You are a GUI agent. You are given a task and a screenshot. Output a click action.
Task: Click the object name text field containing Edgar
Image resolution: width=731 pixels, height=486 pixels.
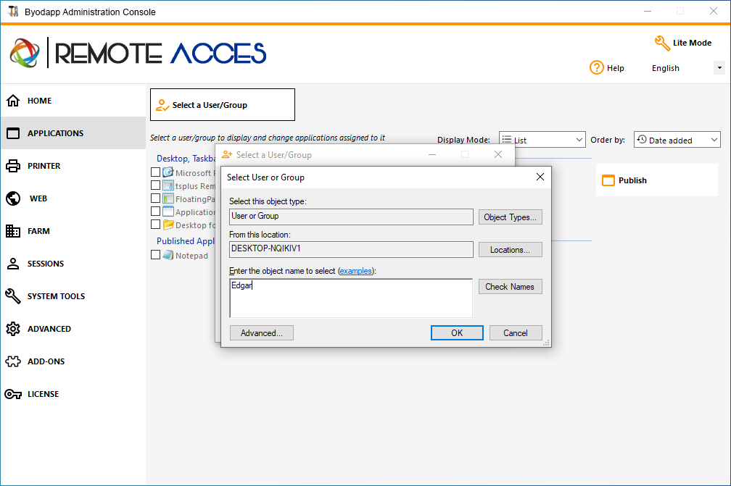click(351, 298)
